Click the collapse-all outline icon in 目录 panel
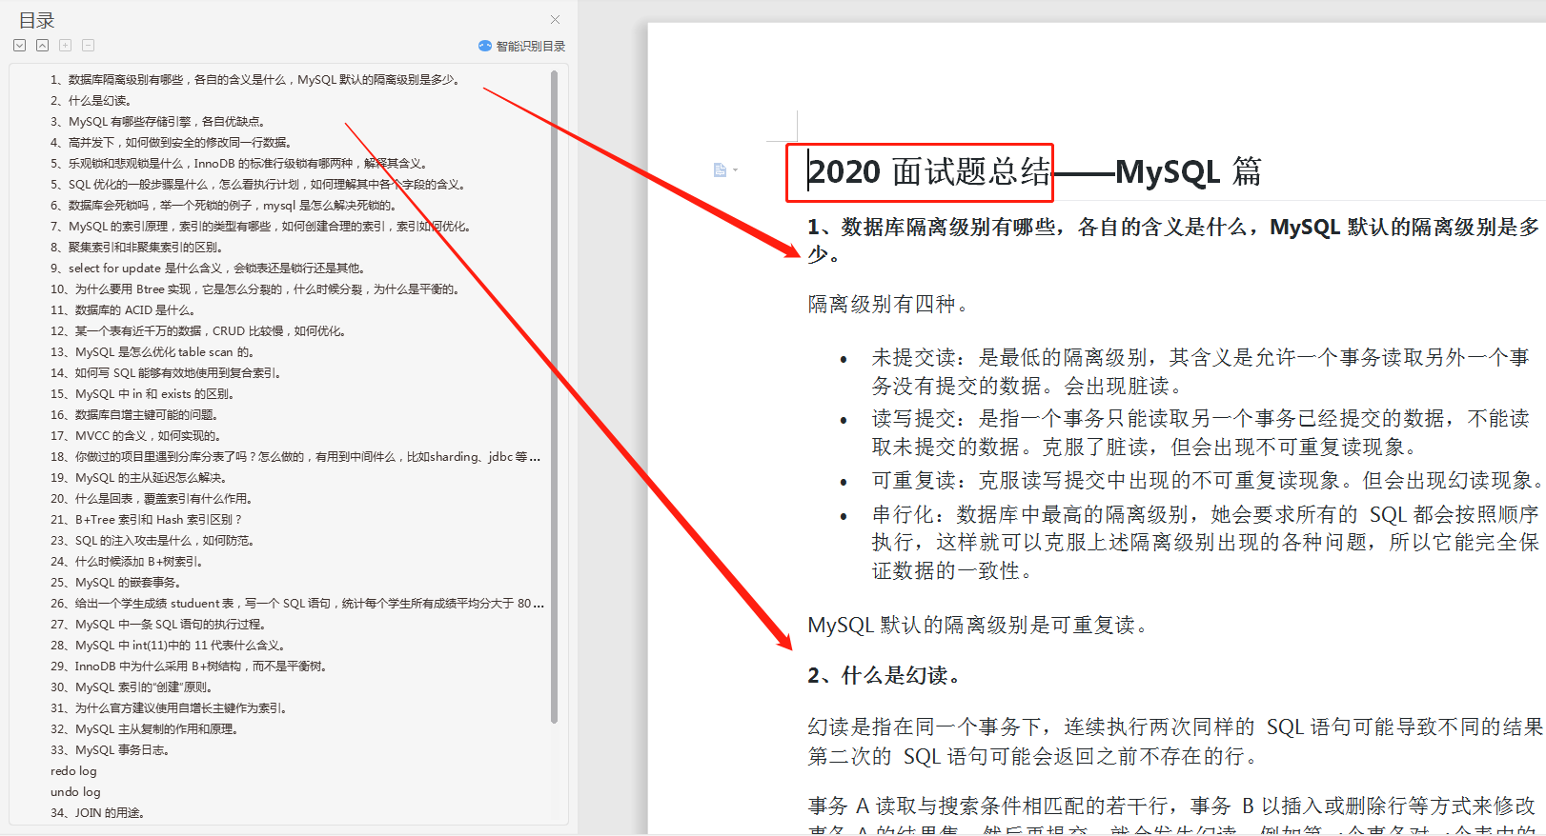 pyautogui.click(x=42, y=46)
